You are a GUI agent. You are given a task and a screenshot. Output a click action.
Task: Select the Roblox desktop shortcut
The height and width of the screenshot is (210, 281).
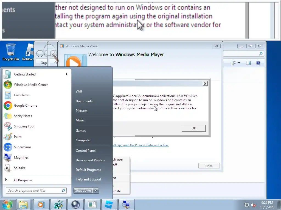pos(28,52)
